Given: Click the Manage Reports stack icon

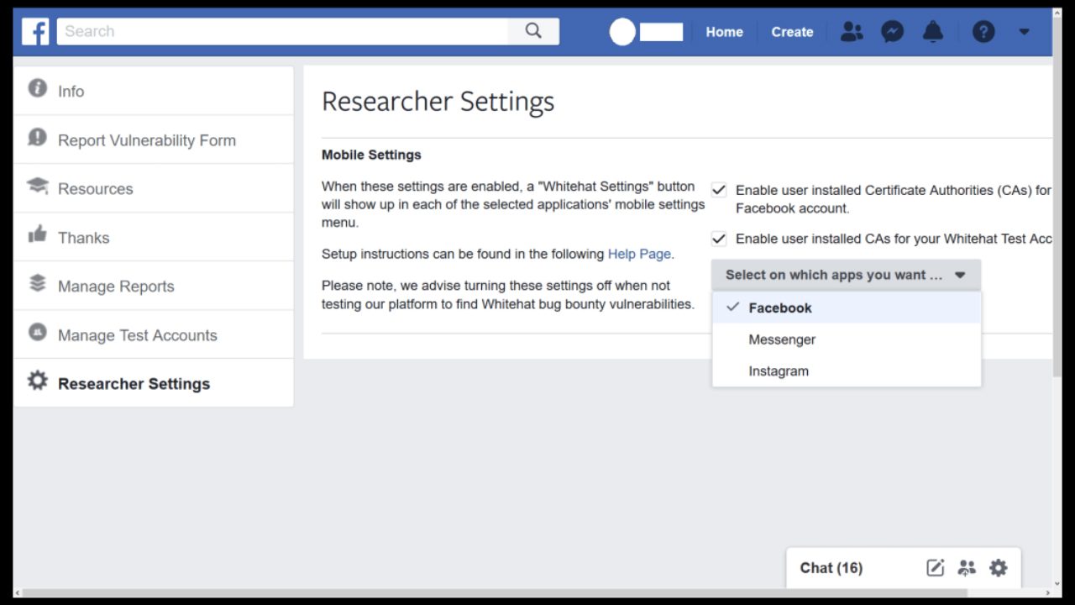Looking at the screenshot, I should [37, 283].
